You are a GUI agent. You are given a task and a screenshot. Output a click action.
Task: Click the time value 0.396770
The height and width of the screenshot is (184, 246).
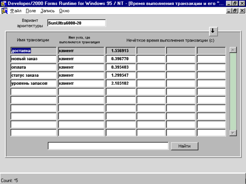pos(121,59)
